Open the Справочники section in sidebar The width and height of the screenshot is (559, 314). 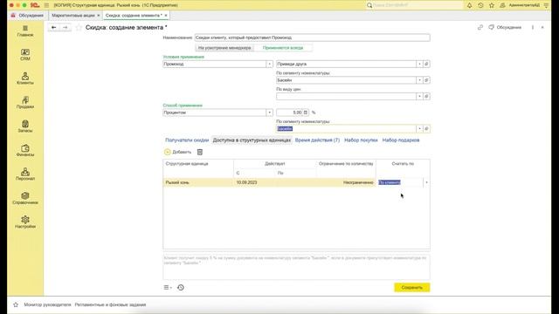pyautogui.click(x=25, y=198)
